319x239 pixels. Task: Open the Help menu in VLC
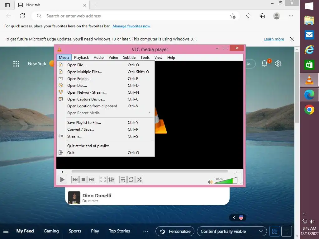[x=171, y=58]
